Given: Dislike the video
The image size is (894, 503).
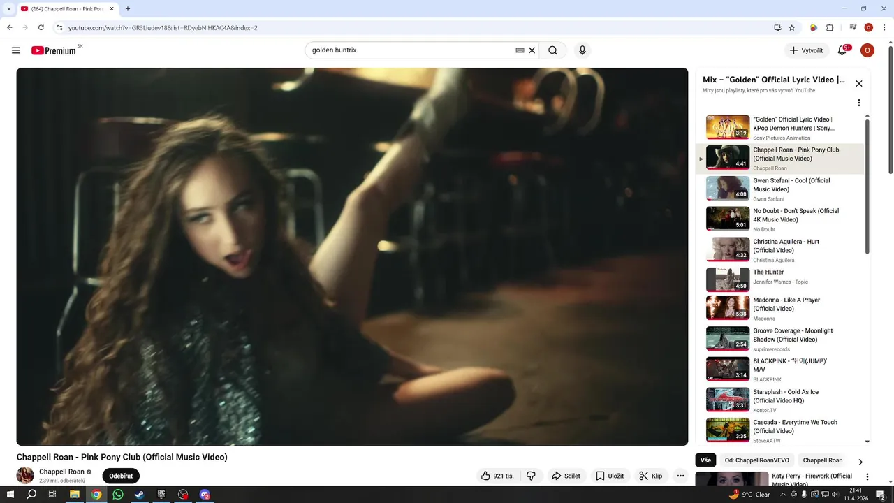Looking at the screenshot, I should [531, 476].
